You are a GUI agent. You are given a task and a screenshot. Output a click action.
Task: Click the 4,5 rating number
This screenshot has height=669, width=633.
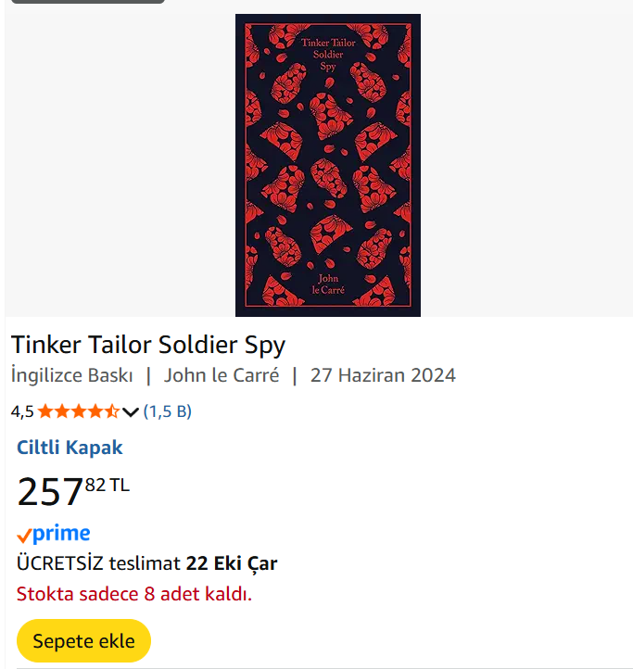pos(22,411)
